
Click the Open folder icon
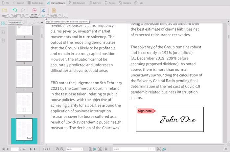point(5,11)
